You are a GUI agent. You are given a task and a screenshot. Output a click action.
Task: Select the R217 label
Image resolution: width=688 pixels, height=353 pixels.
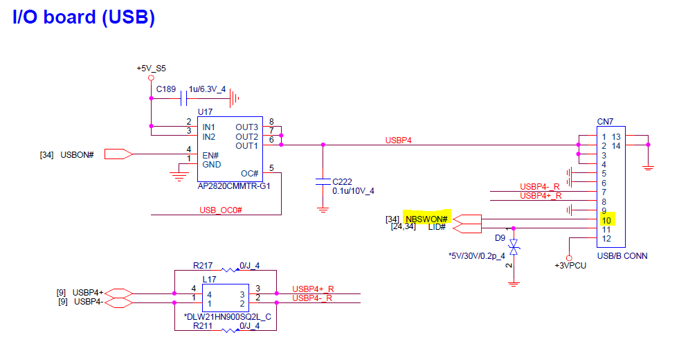[203, 265]
